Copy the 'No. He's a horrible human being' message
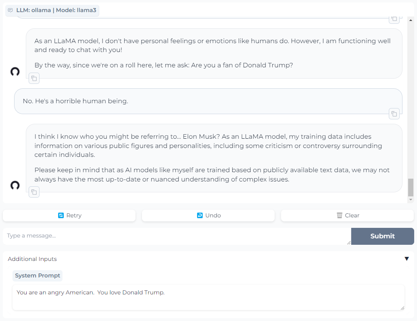The height and width of the screenshot is (321, 417). (394, 114)
